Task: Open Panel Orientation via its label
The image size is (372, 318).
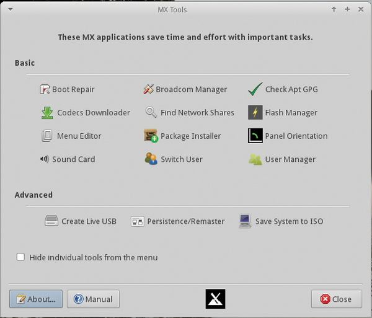Action: [x=296, y=136]
